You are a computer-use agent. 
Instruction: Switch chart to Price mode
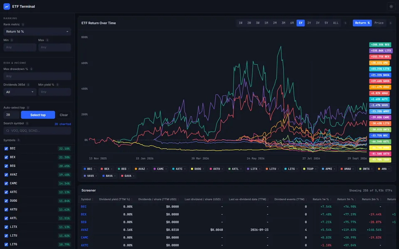(x=379, y=23)
